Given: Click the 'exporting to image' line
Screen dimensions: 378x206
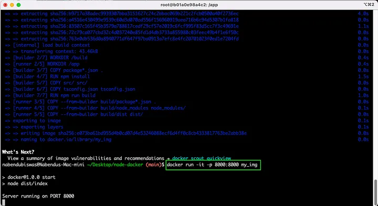Looking at the screenshot, I should pos(33,121).
